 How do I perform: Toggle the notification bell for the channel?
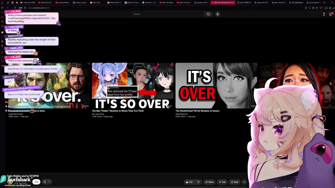(x=45, y=182)
